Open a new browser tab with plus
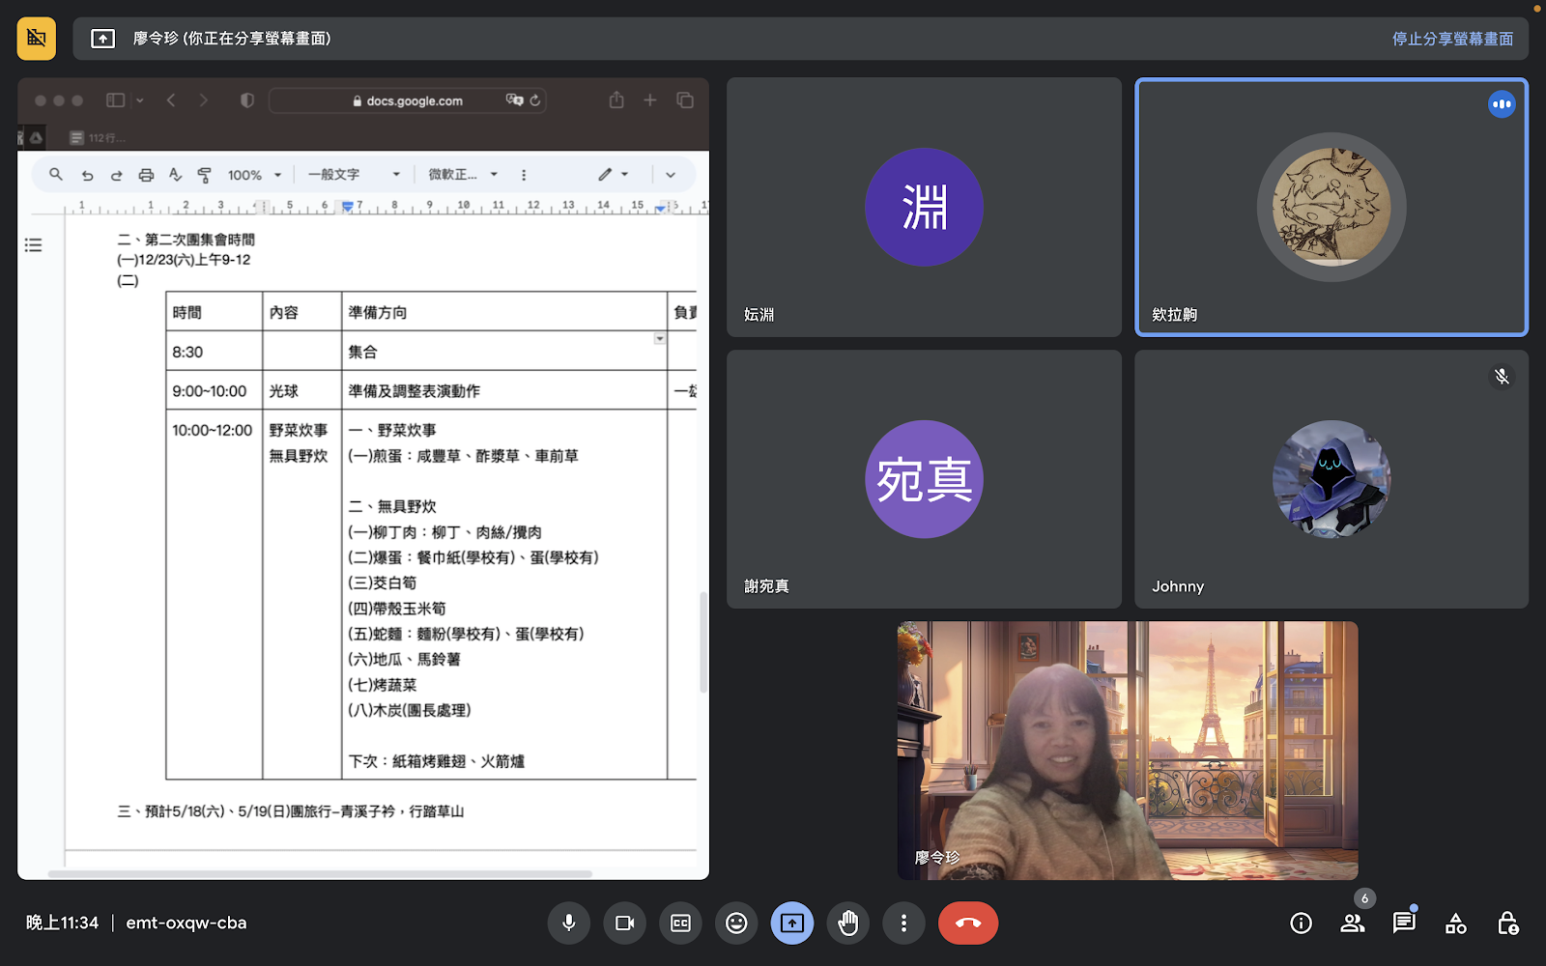The image size is (1546, 966). click(x=650, y=100)
